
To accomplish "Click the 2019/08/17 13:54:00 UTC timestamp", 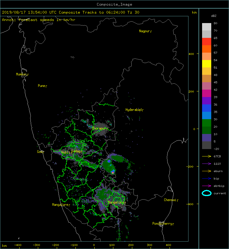I will point(29,12).
